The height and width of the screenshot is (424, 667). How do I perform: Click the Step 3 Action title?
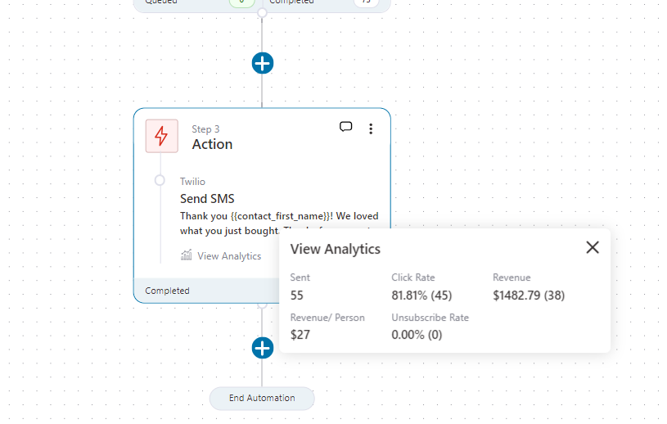(x=212, y=144)
